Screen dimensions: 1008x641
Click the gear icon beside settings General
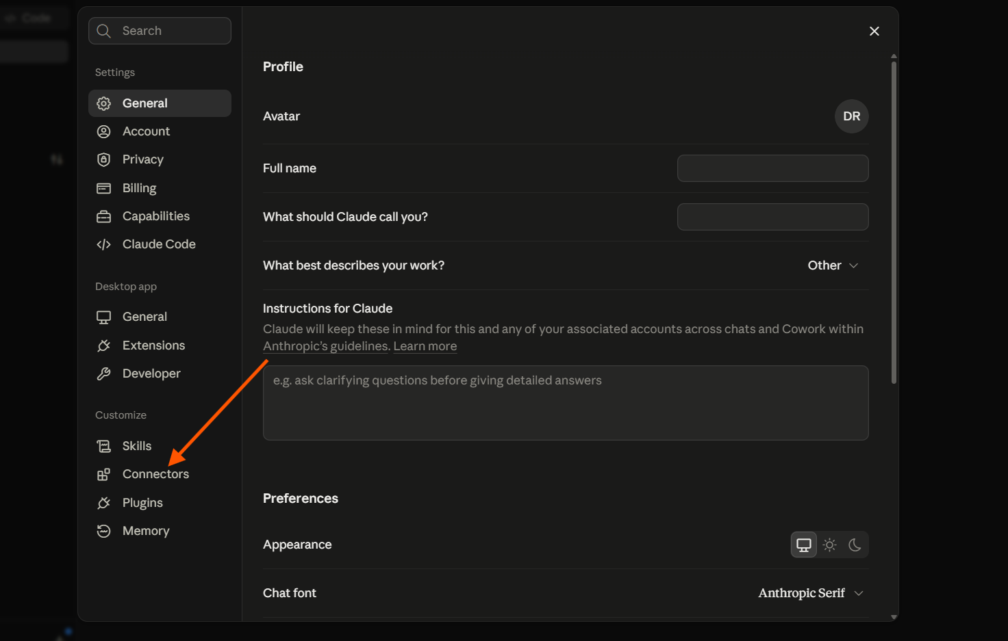103,103
